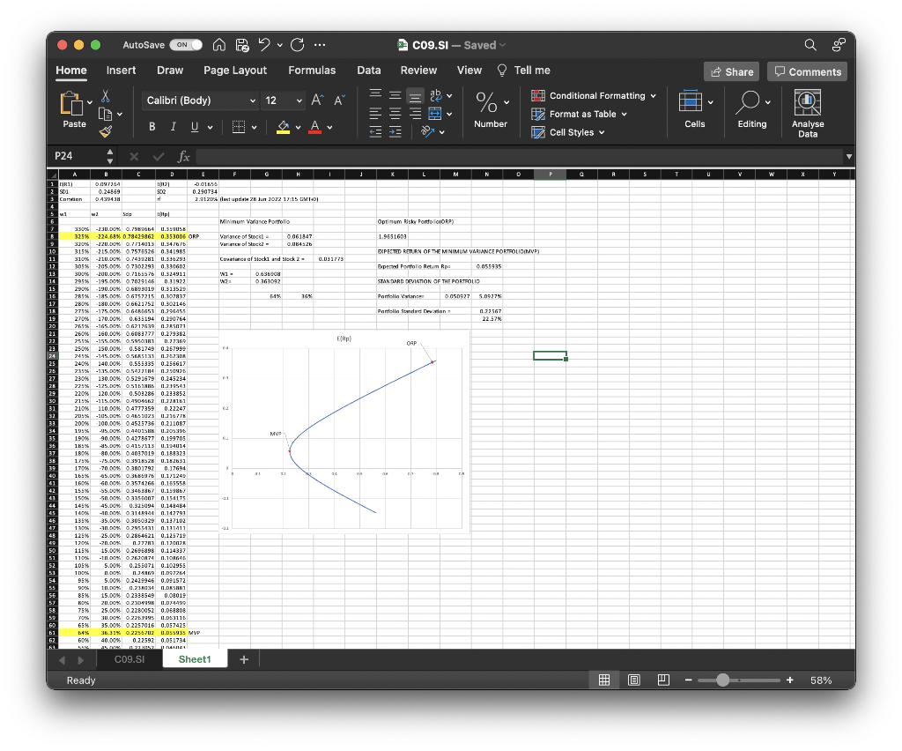Viewport: 902px width, 751px height.
Task: Add a new sheet with plus icon
Action: pyautogui.click(x=244, y=659)
